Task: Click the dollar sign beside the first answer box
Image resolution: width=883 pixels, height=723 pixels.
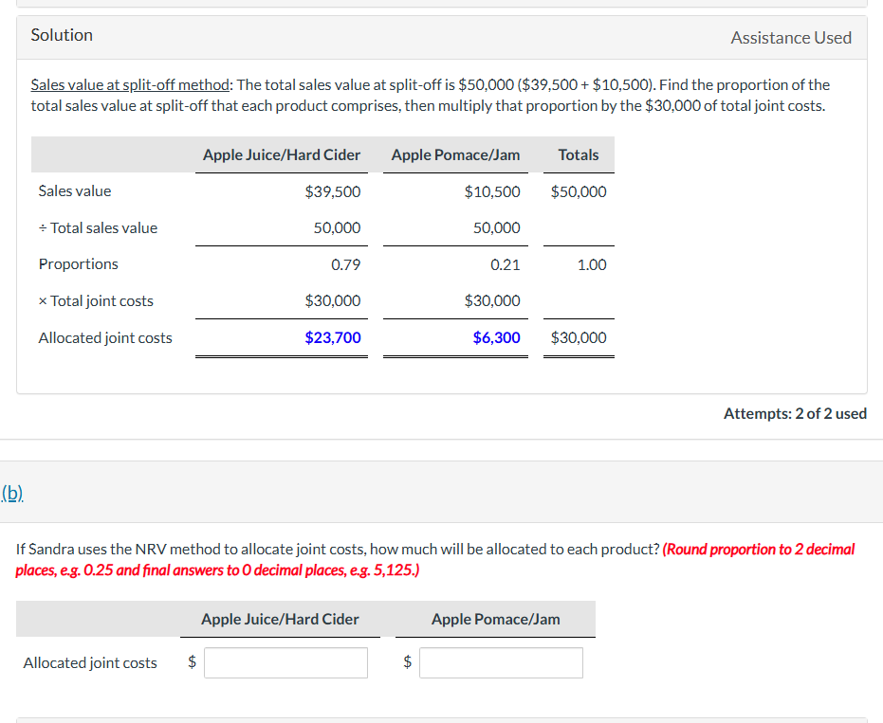Action: click(x=193, y=662)
